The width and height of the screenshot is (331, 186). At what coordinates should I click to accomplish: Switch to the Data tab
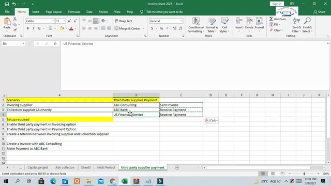tap(89, 12)
